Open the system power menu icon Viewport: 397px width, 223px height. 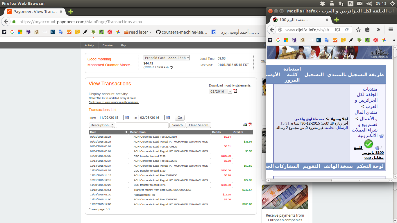392,3
